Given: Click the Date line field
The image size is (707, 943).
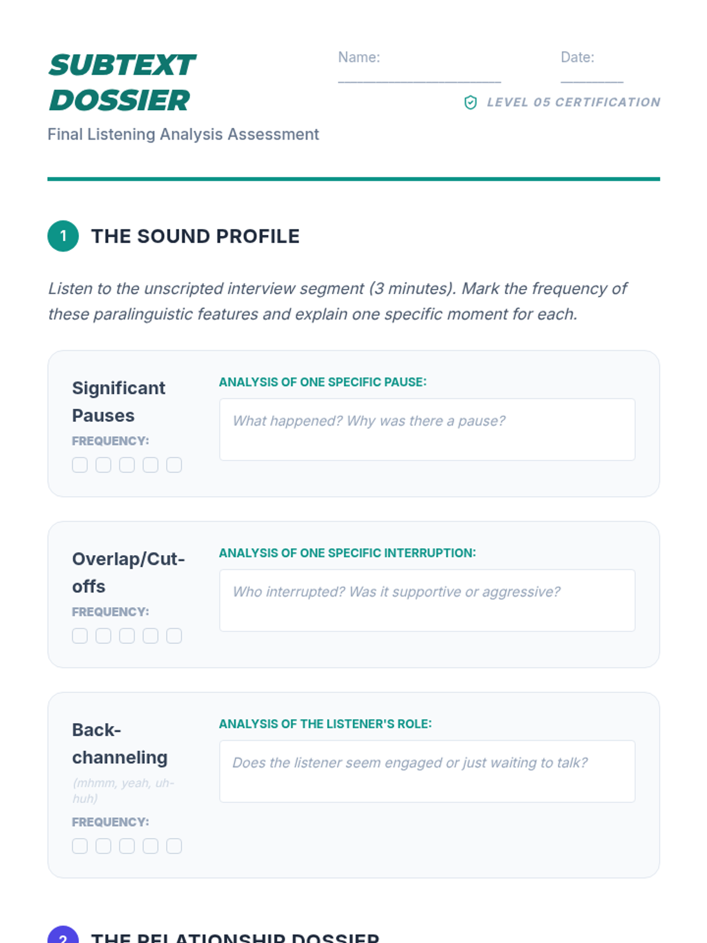Looking at the screenshot, I should (592, 75).
